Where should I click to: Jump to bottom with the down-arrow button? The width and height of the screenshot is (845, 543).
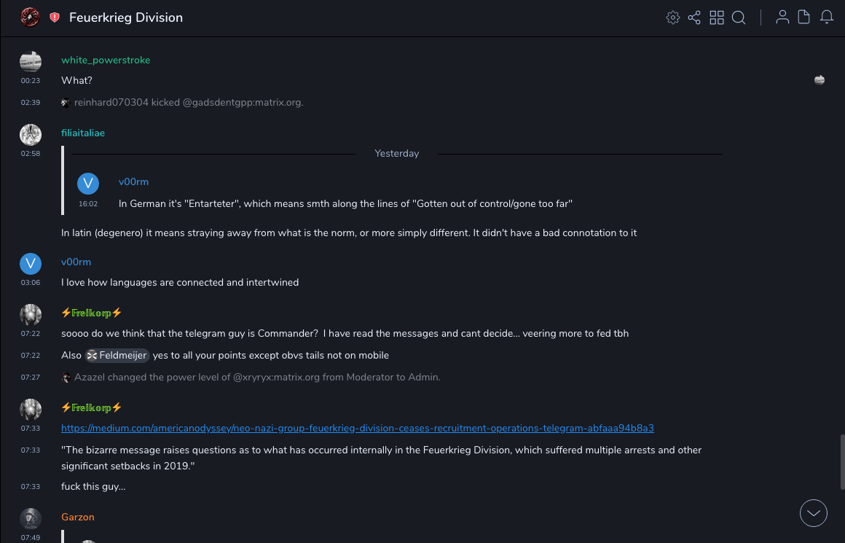[814, 513]
